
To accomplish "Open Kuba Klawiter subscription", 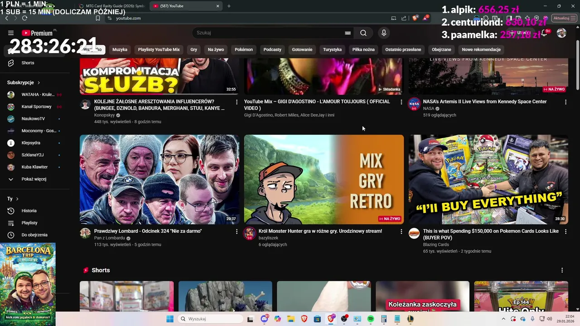I will (35, 167).
